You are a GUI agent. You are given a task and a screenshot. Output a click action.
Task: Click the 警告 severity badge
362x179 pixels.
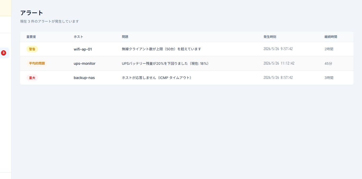(x=32, y=49)
